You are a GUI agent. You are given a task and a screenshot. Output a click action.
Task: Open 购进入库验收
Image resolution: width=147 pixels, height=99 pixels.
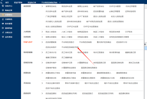(x=51, y=32)
